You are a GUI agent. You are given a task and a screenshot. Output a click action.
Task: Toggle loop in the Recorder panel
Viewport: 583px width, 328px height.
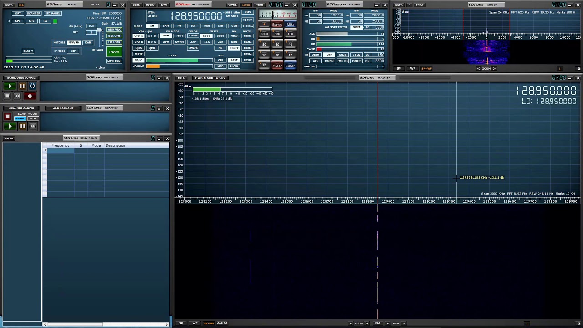32,86
